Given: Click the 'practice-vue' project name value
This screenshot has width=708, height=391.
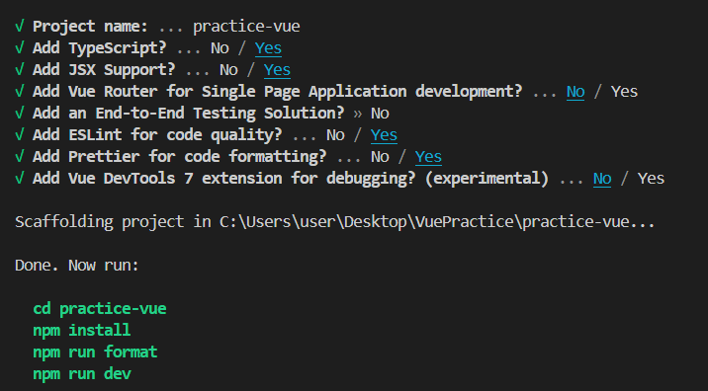Looking at the screenshot, I should pos(246,26).
